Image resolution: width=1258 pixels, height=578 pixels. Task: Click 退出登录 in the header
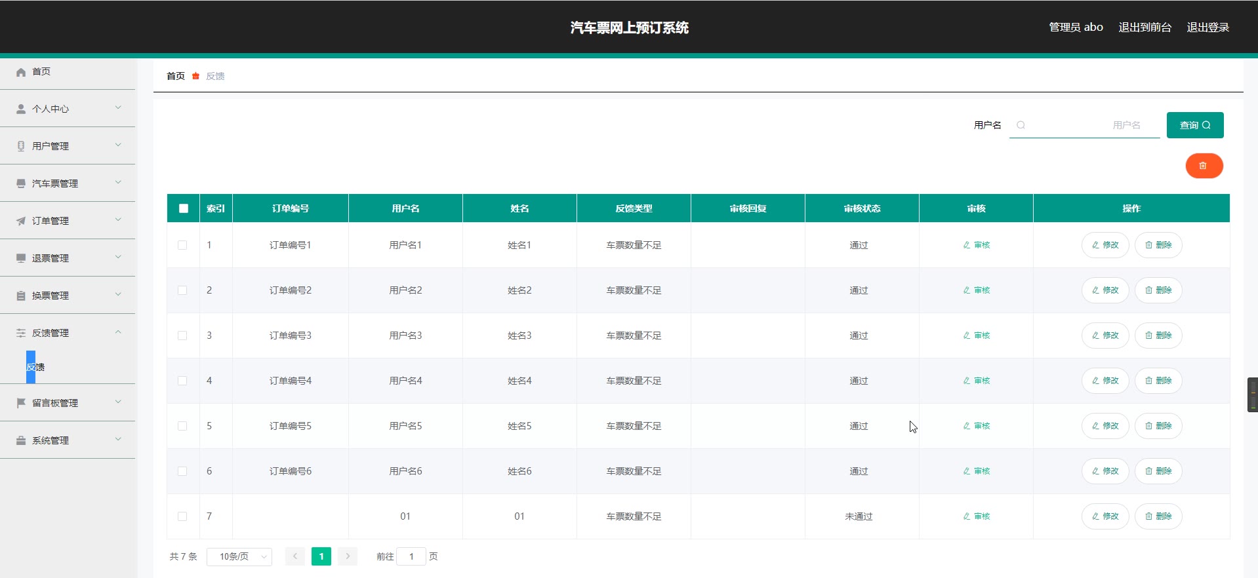[1207, 28]
